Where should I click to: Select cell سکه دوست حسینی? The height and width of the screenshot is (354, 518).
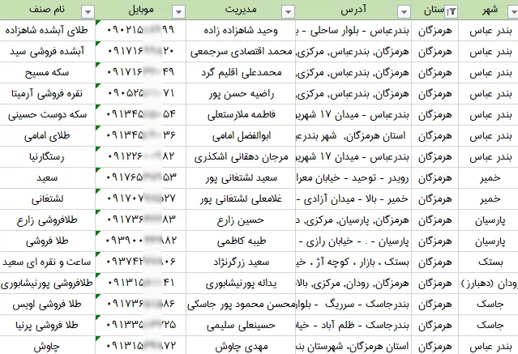click(48, 115)
